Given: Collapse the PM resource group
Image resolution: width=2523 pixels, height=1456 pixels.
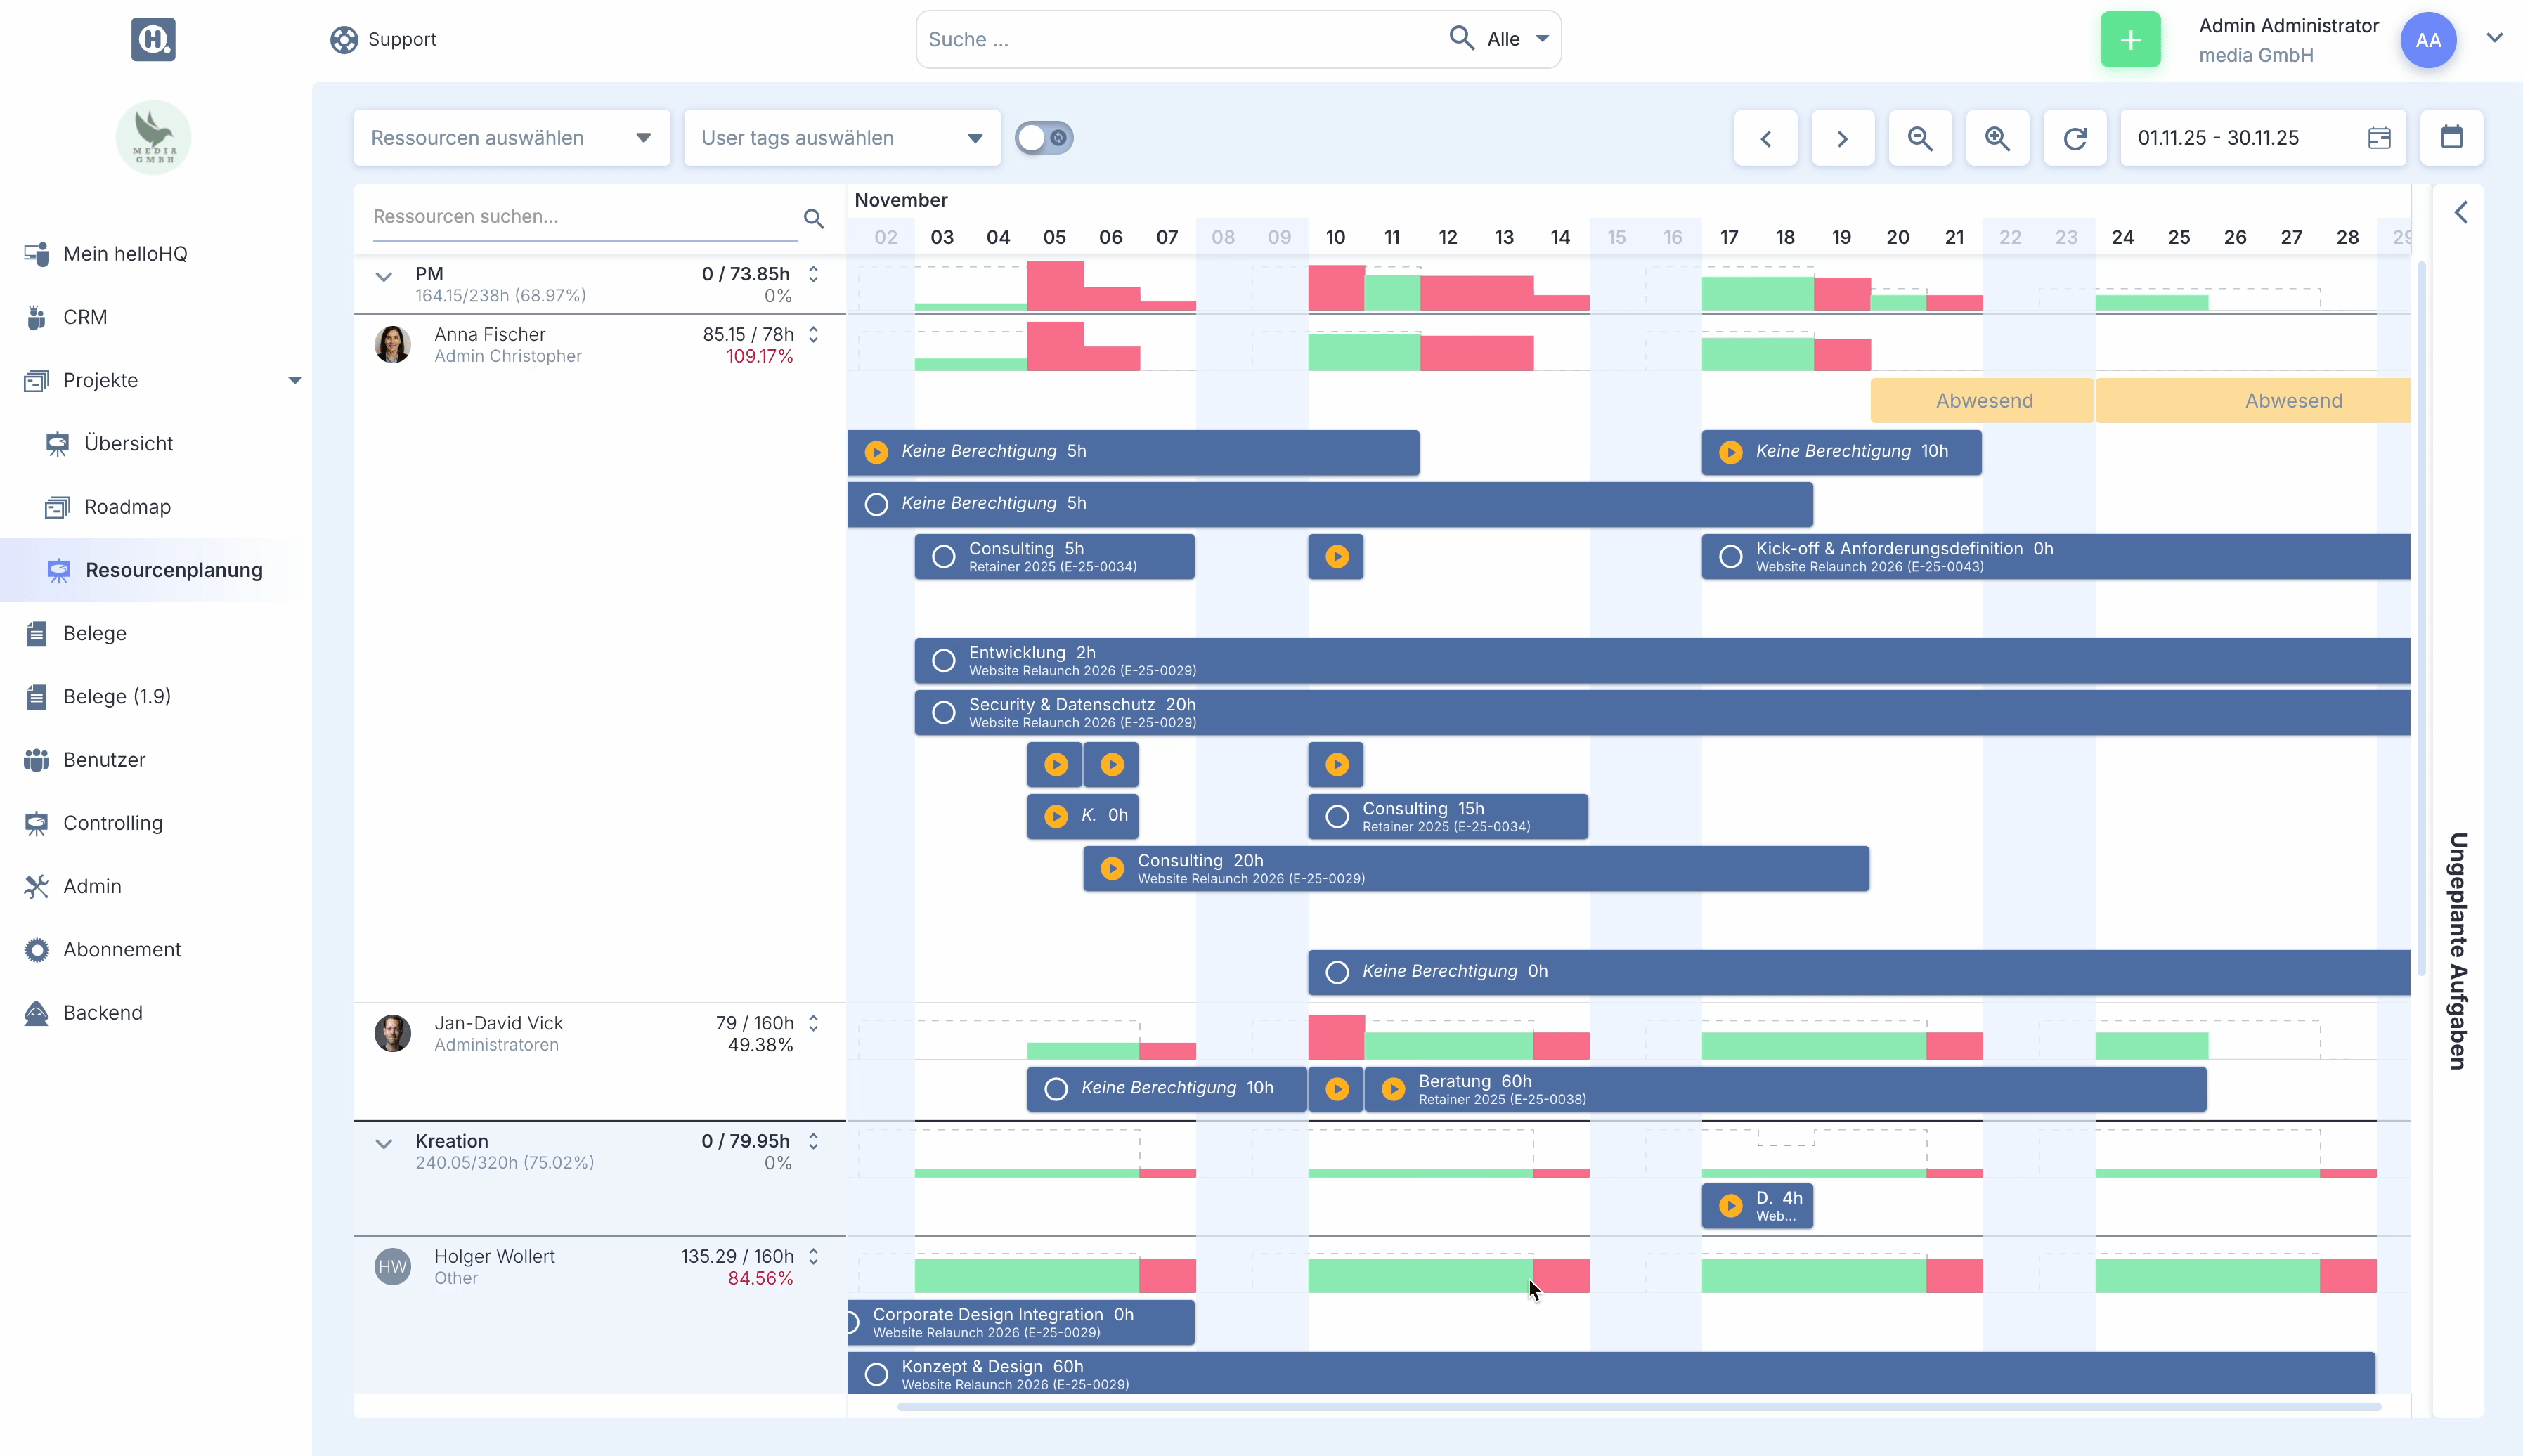Looking at the screenshot, I should 384,277.
